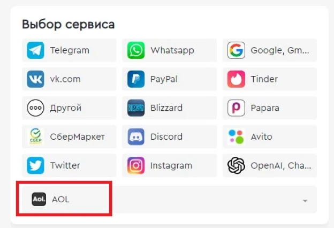Select the Telegram service icon
Image resolution: width=334 pixels, height=228 pixels.
(x=35, y=50)
